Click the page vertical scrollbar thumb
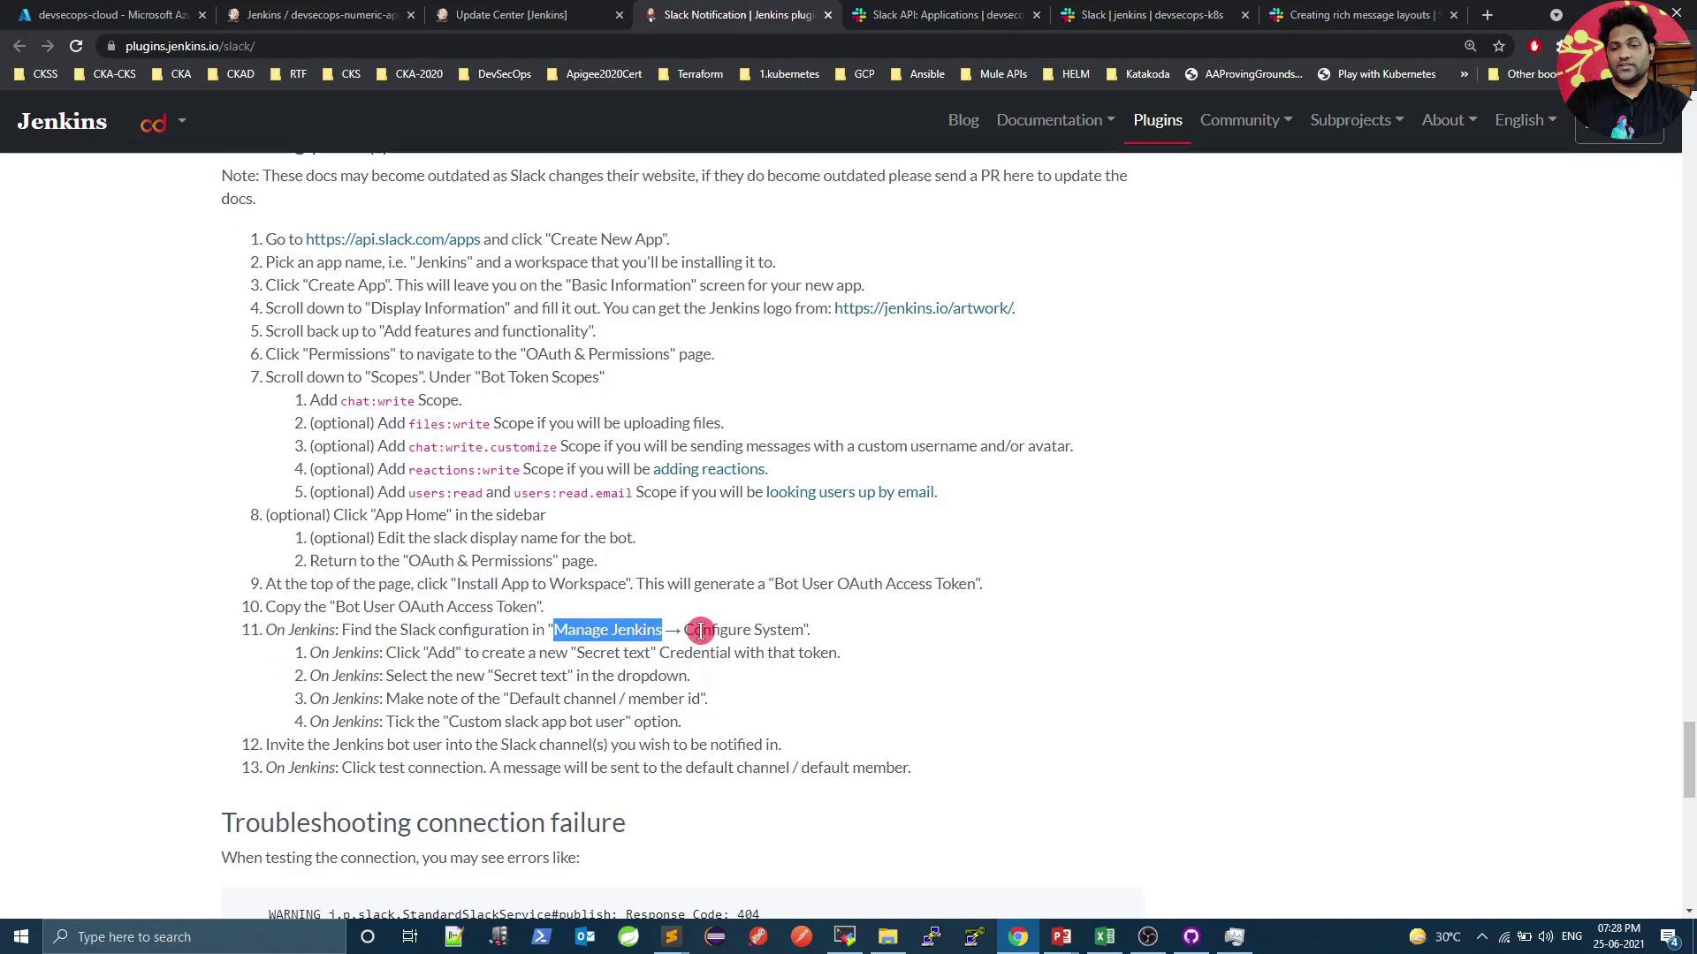 click(x=1689, y=758)
